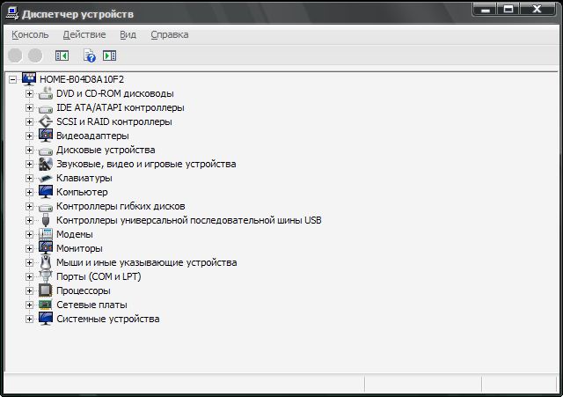Click the Мониторы device icon
This screenshot has height=397, width=563.
(x=46, y=248)
